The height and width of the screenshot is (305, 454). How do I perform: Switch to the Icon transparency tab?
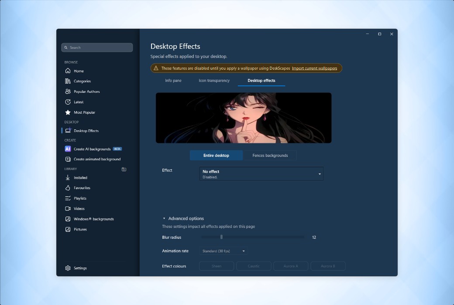pos(214,81)
